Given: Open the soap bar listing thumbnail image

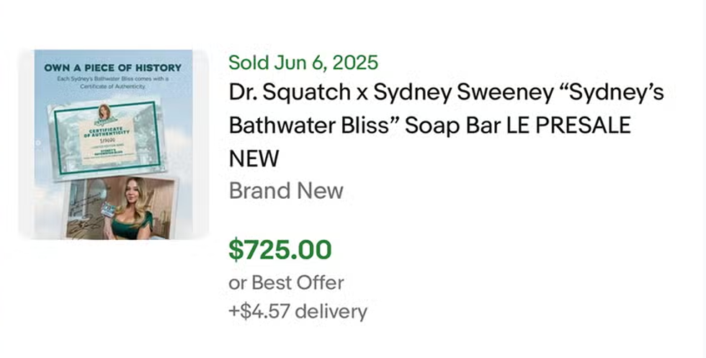Looking at the screenshot, I should (112, 144).
